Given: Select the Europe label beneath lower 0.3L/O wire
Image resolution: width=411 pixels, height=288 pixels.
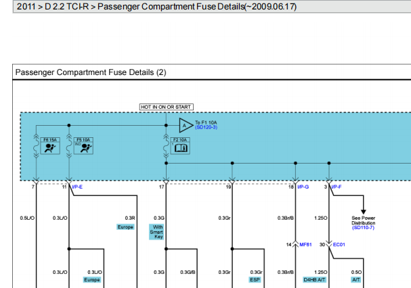Looking at the screenshot, I should (92, 280).
